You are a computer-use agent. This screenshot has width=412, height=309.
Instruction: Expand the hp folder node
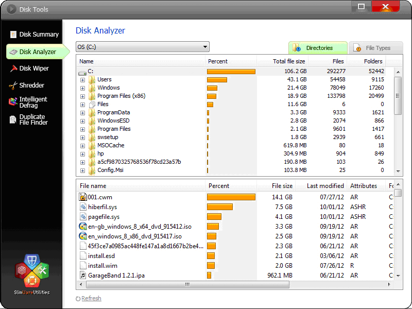click(x=82, y=154)
